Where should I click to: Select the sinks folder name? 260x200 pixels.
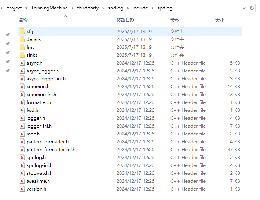[32, 55]
